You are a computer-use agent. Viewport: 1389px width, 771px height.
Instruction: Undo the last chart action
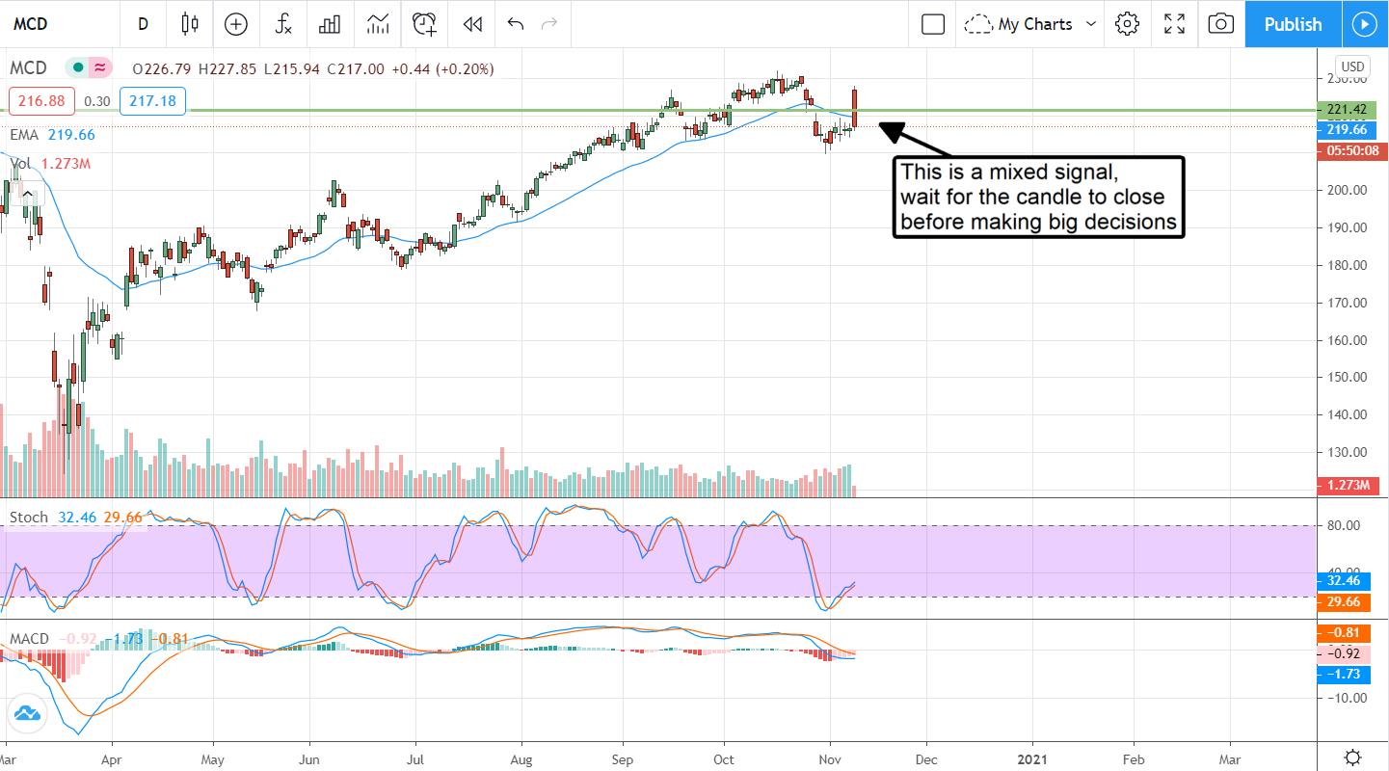(x=516, y=24)
